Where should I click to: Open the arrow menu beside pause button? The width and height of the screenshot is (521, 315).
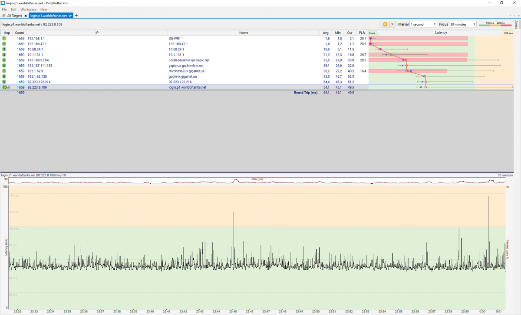[392, 24]
